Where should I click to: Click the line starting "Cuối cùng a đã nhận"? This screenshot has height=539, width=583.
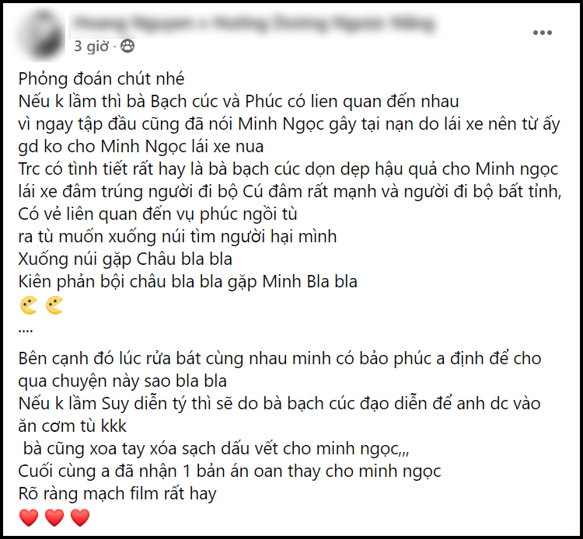229,471
